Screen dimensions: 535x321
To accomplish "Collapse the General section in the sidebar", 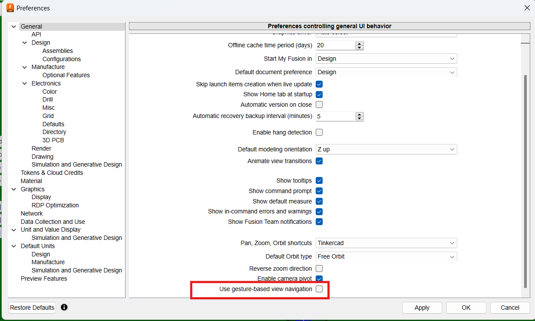I will coord(13,26).
